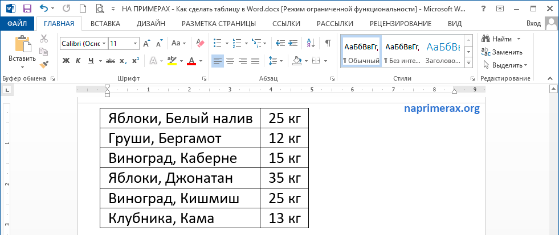Cut selection with scissors icon
559x235 pixels.
(x=44, y=38)
